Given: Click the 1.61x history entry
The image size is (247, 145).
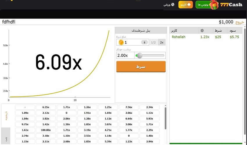Looking at the screenshot, I should (x=25, y=130).
